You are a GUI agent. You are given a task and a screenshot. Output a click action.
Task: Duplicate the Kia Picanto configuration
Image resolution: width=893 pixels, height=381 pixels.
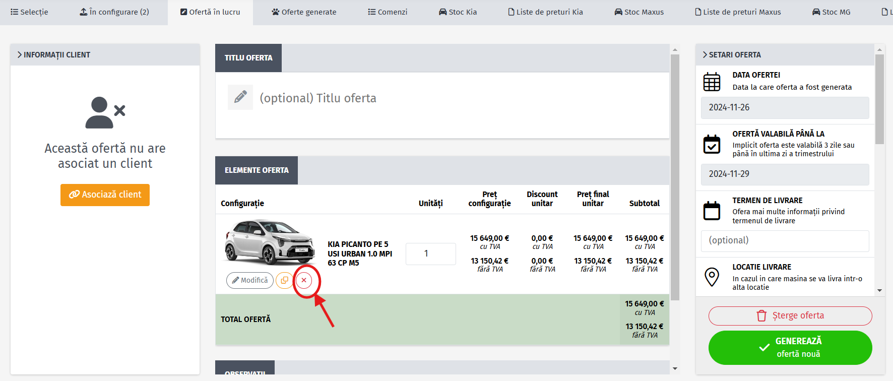(x=285, y=280)
